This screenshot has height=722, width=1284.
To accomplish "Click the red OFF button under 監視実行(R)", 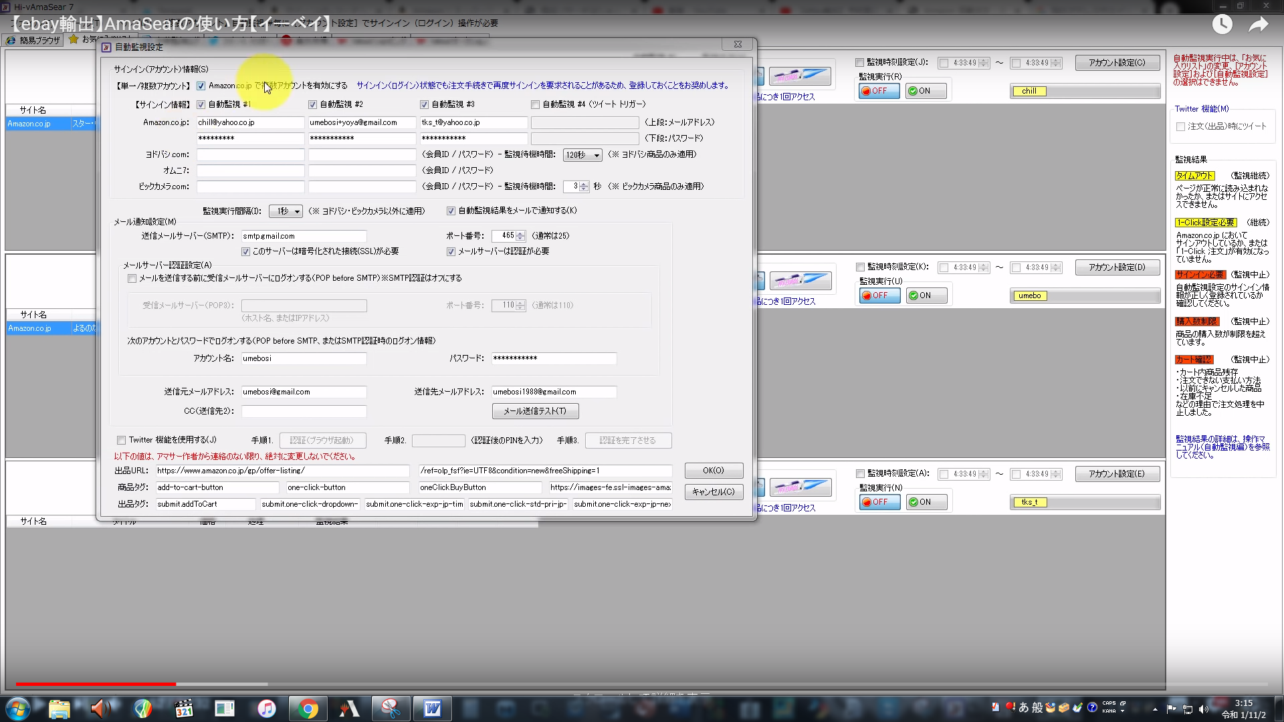I will tap(879, 91).
